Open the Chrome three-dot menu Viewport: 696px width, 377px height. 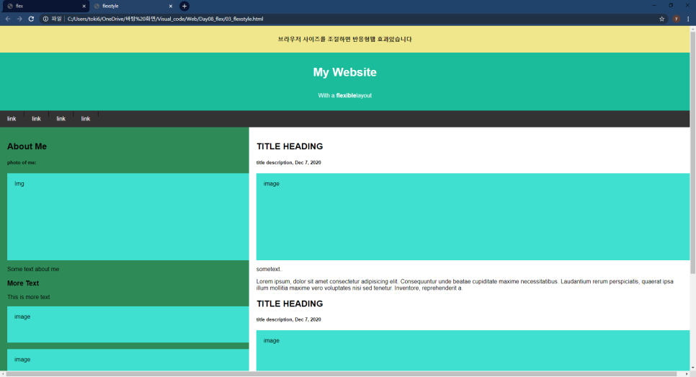coord(688,19)
